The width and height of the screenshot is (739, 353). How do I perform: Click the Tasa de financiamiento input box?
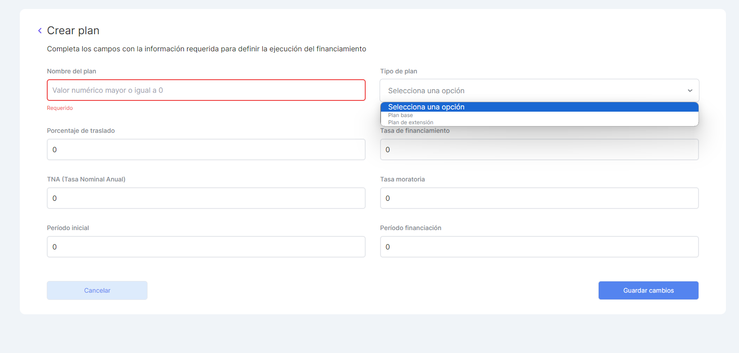539,150
